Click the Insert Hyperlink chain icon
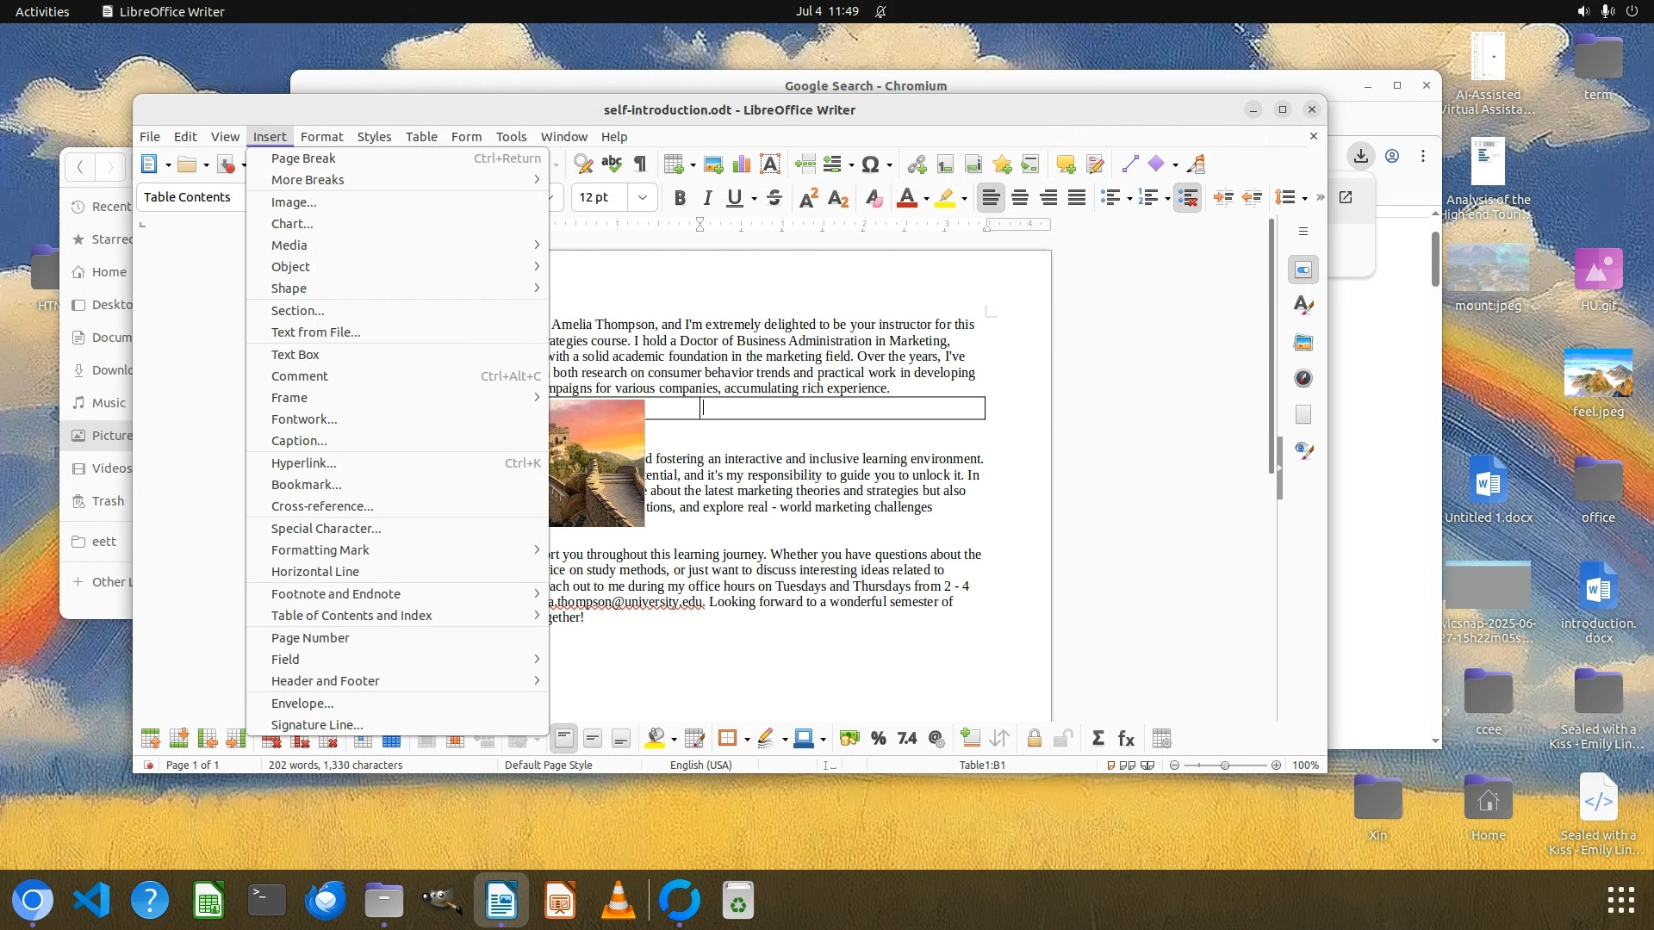This screenshot has height=930, width=1654. click(917, 164)
